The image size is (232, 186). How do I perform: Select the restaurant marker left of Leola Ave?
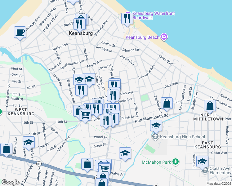pos(96,109)
